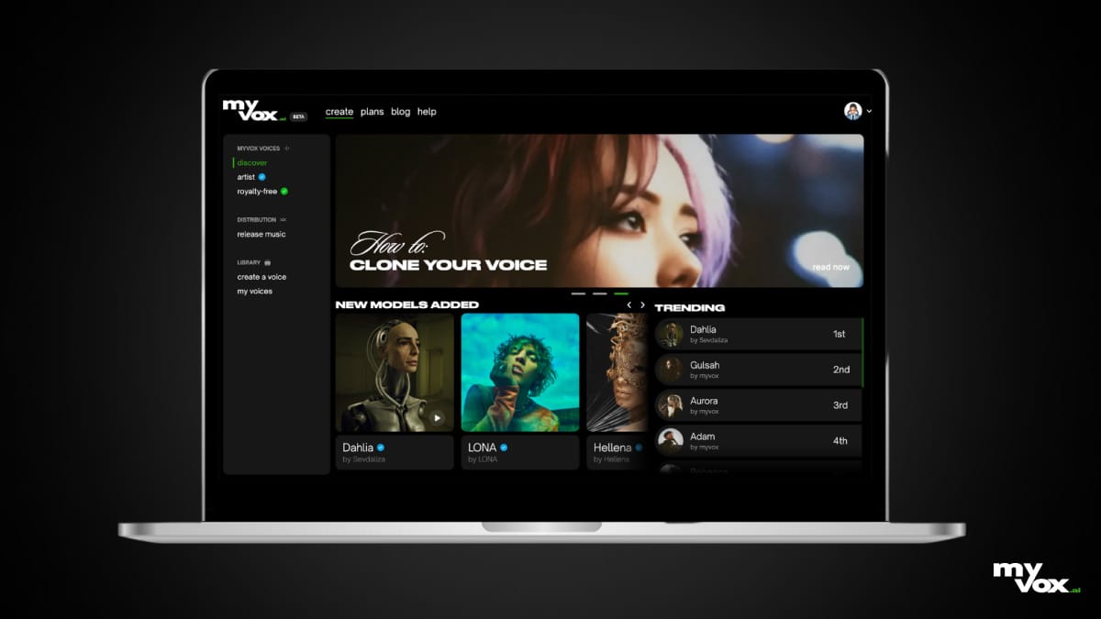Click Dahlia's avatar in the trending list

click(673, 334)
